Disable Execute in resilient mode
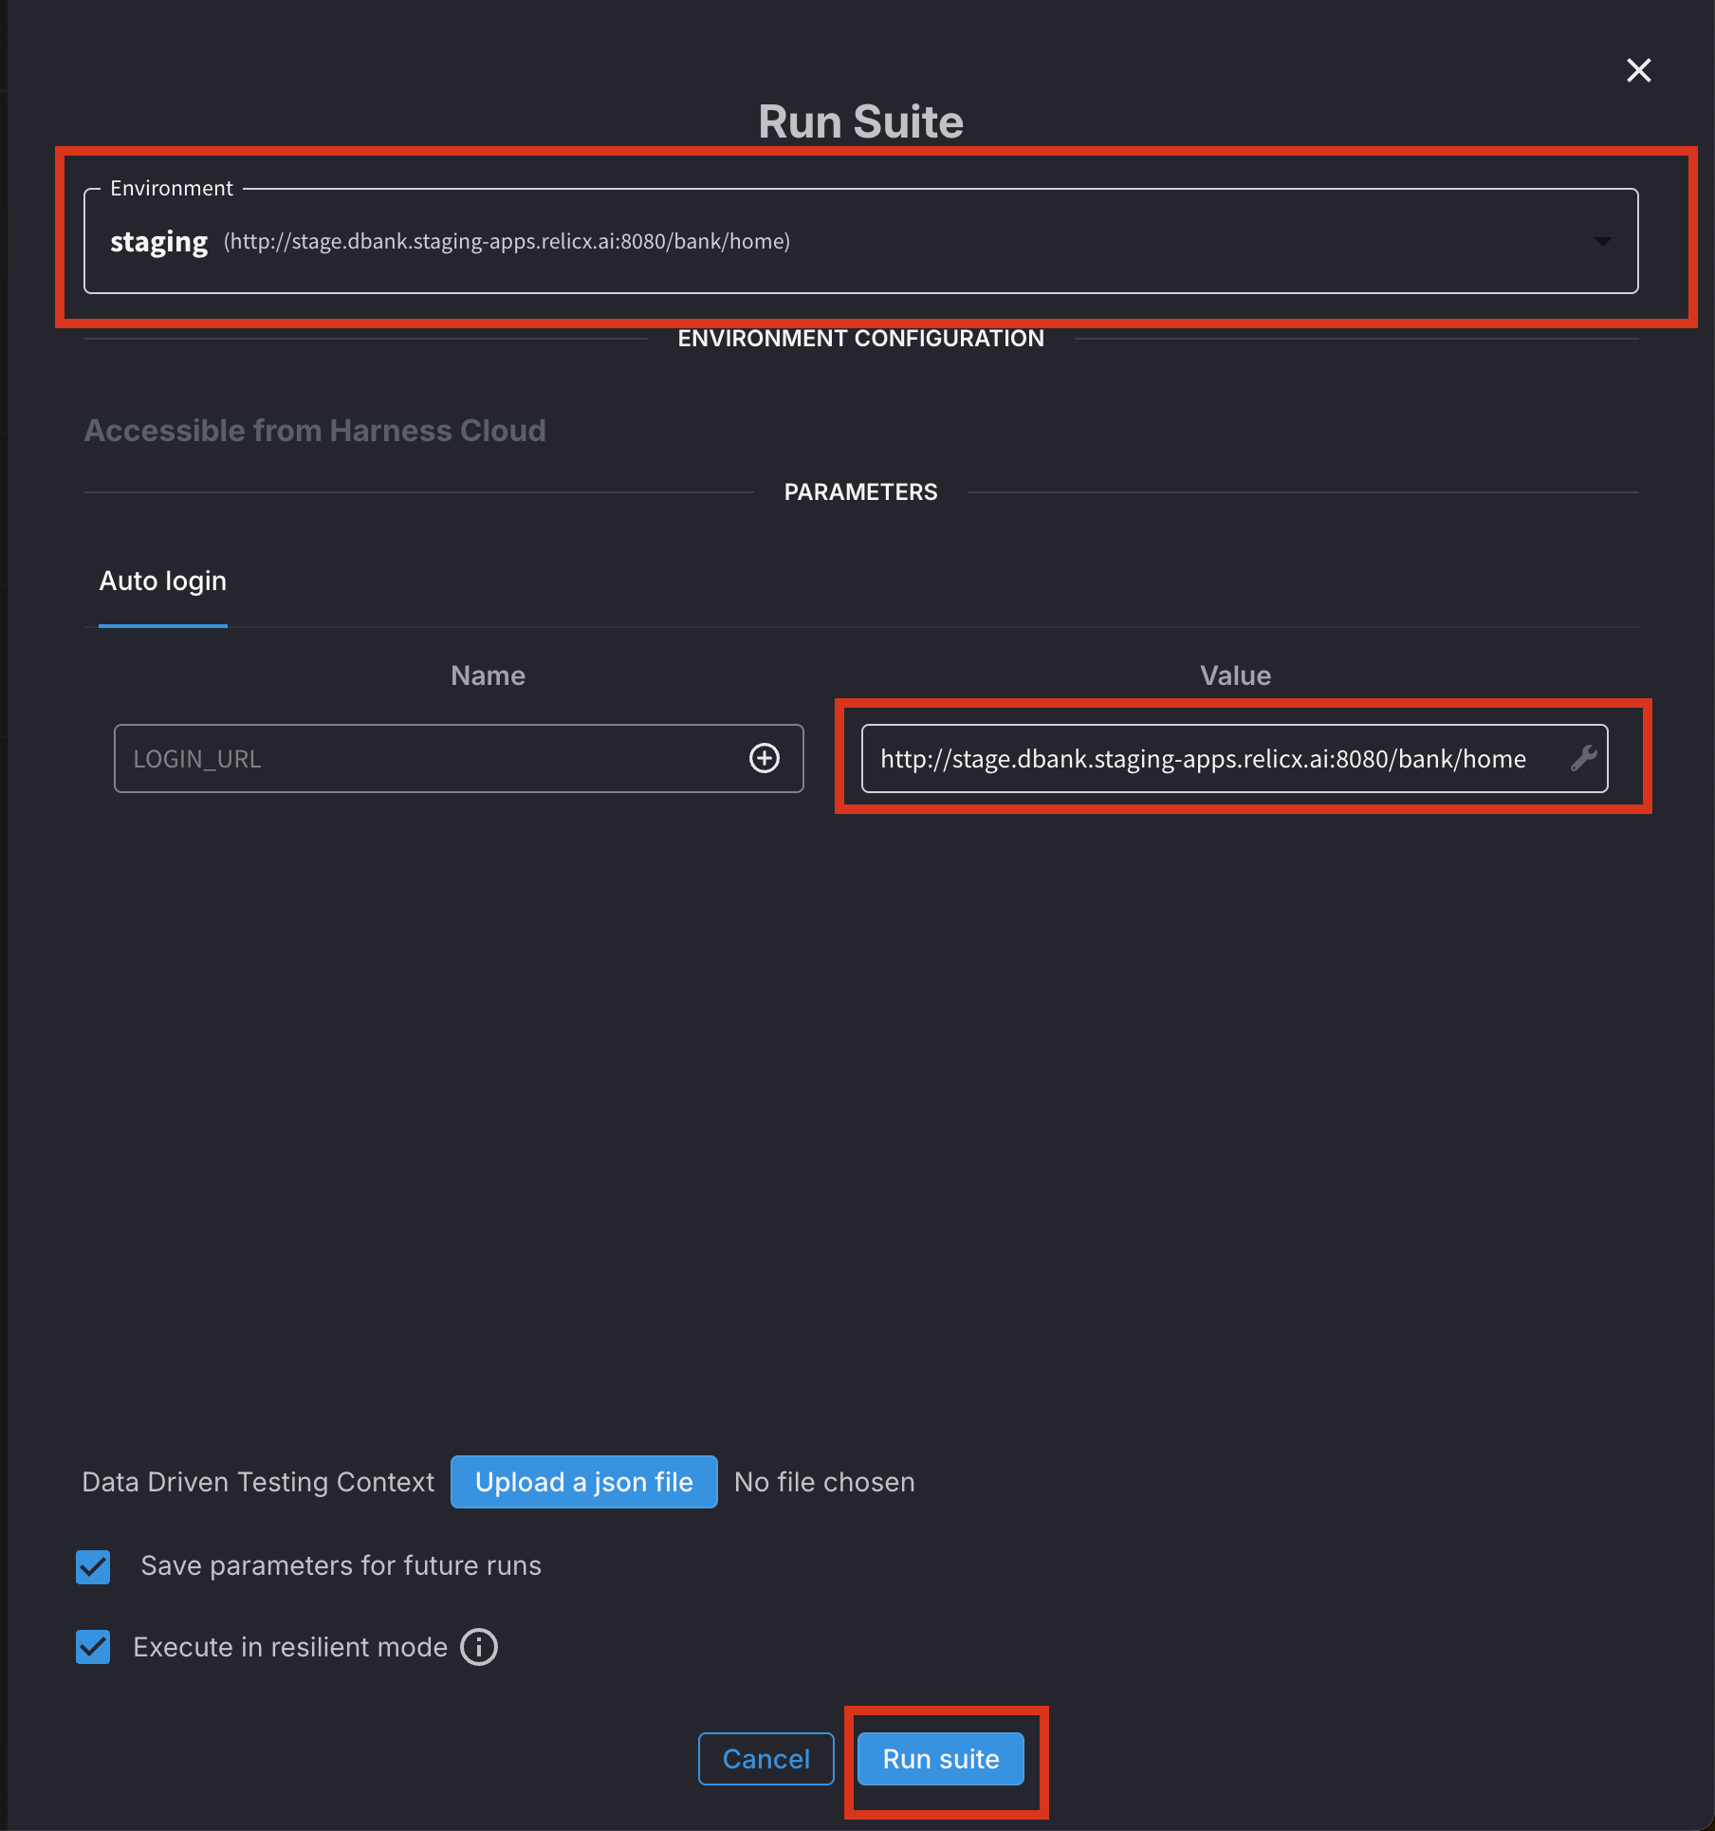The image size is (1715, 1831). 93,1647
